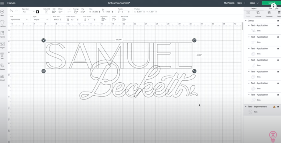The image size is (281, 143).
Task: Click the UnGroup icon
Action: pyautogui.click(x=258, y=13)
